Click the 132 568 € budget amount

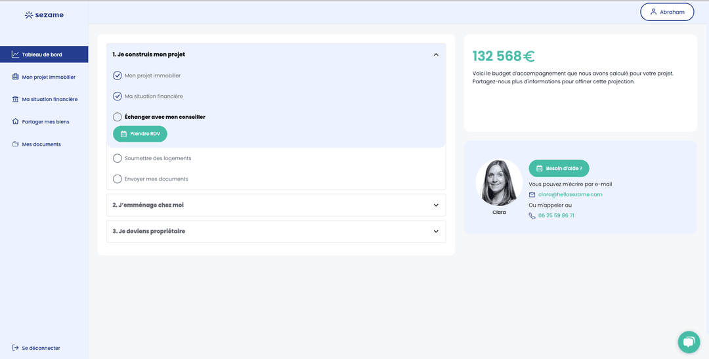(504, 56)
